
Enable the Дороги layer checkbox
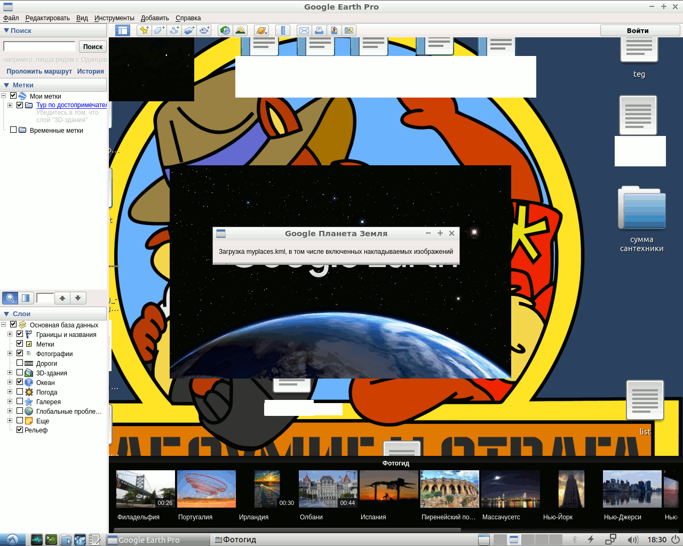point(20,363)
